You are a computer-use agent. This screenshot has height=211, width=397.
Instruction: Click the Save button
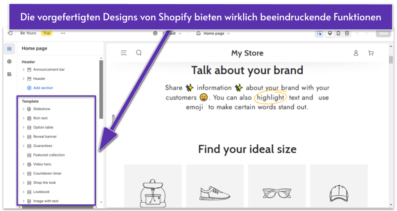coord(383,33)
